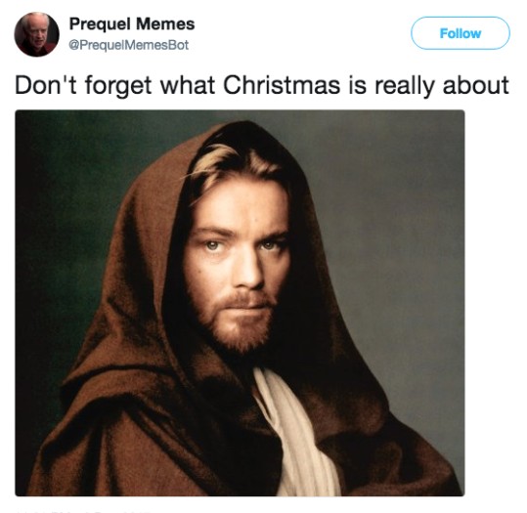This screenshot has width=527, height=513.
Task: Select 'really about' at the tweet end
Action: point(442,85)
